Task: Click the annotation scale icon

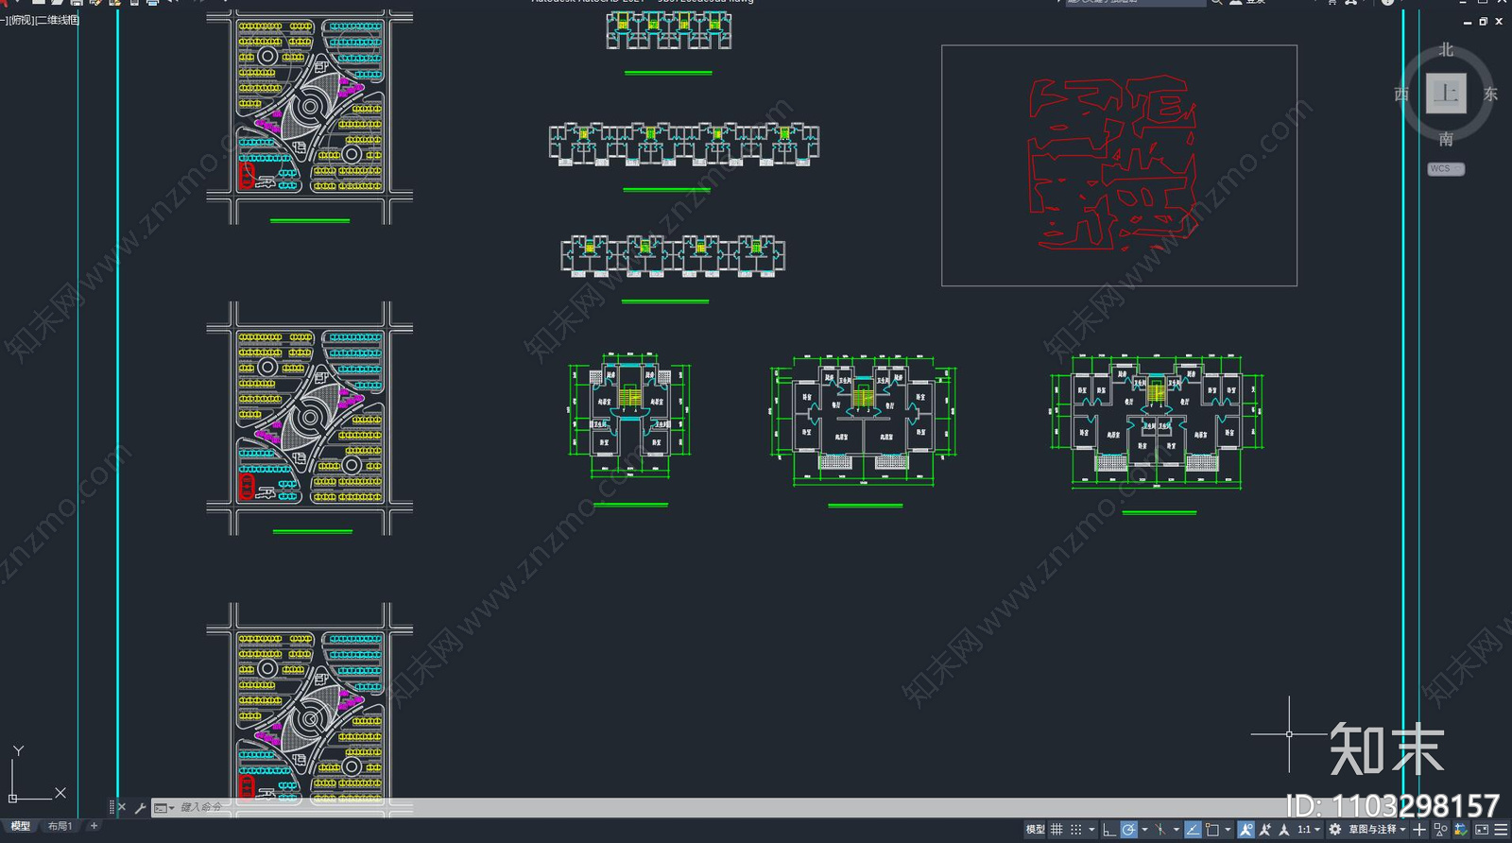Action: [1284, 830]
